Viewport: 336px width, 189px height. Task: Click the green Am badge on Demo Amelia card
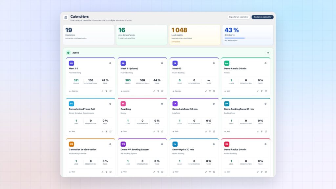[227, 63]
